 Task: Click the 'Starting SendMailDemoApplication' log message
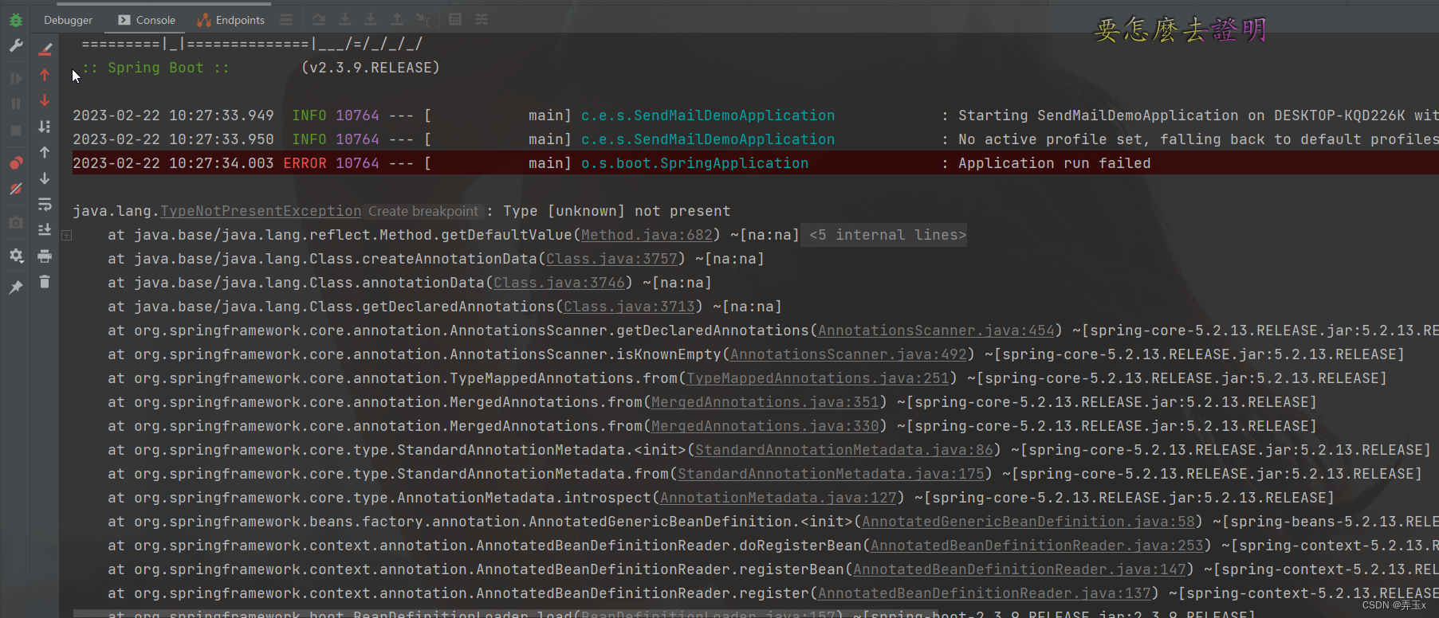click(1198, 115)
